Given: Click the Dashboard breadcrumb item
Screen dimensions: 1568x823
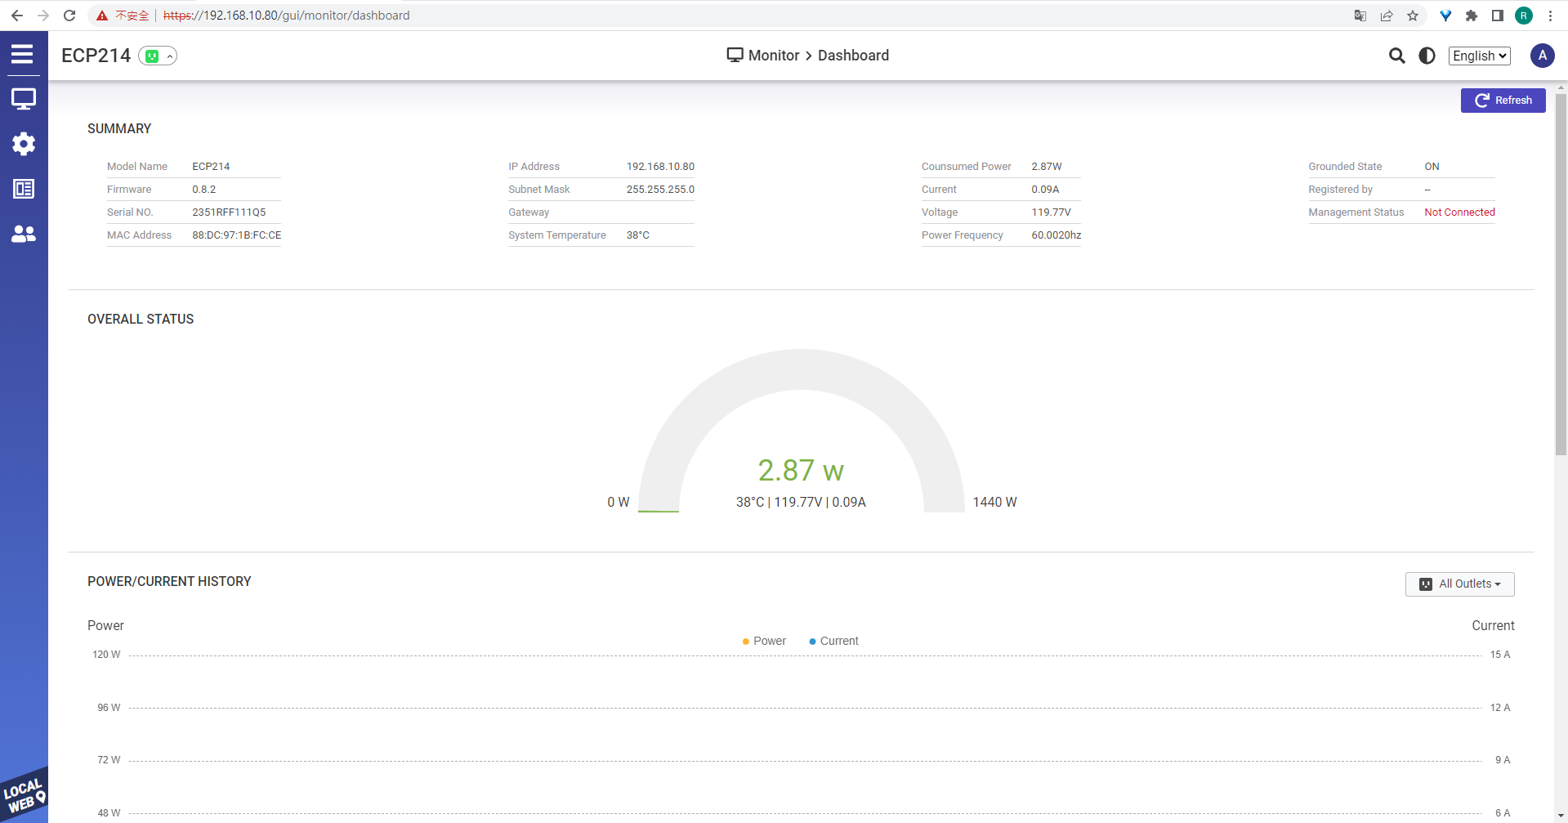Looking at the screenshot, I should (x=853, y=56).
